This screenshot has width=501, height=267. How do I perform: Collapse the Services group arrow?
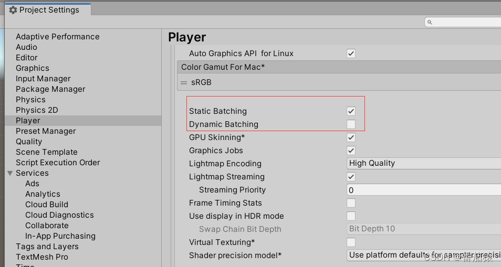coord(10,173)
